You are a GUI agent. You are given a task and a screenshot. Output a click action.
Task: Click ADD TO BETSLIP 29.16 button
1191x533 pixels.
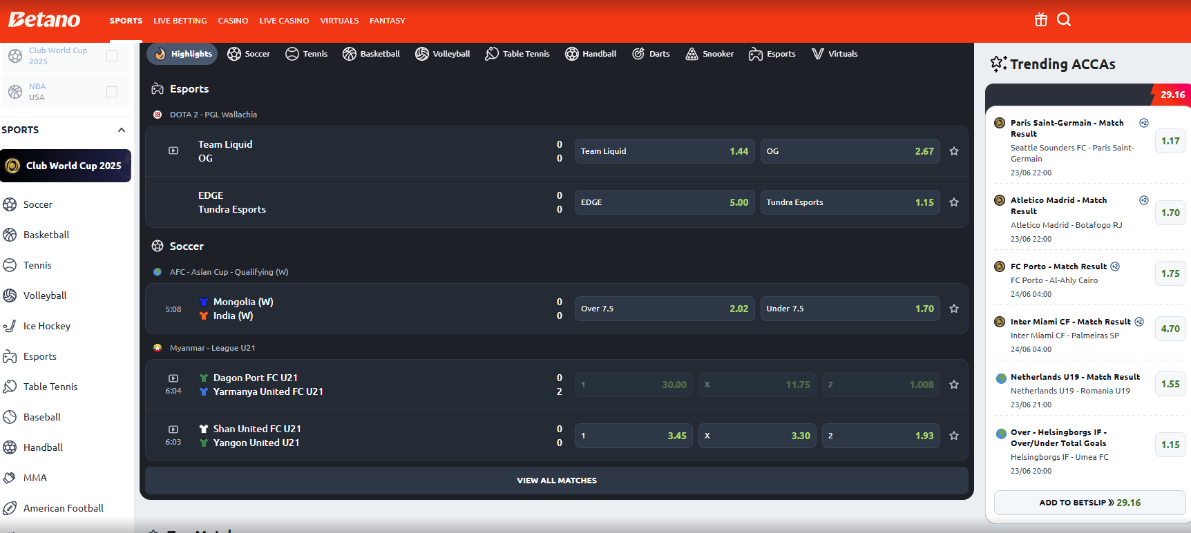pos(1089,503)
